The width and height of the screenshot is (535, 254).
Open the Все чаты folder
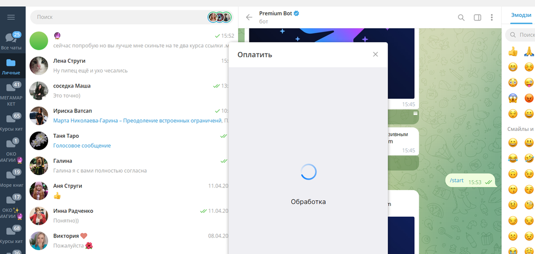tap(12, 41)
